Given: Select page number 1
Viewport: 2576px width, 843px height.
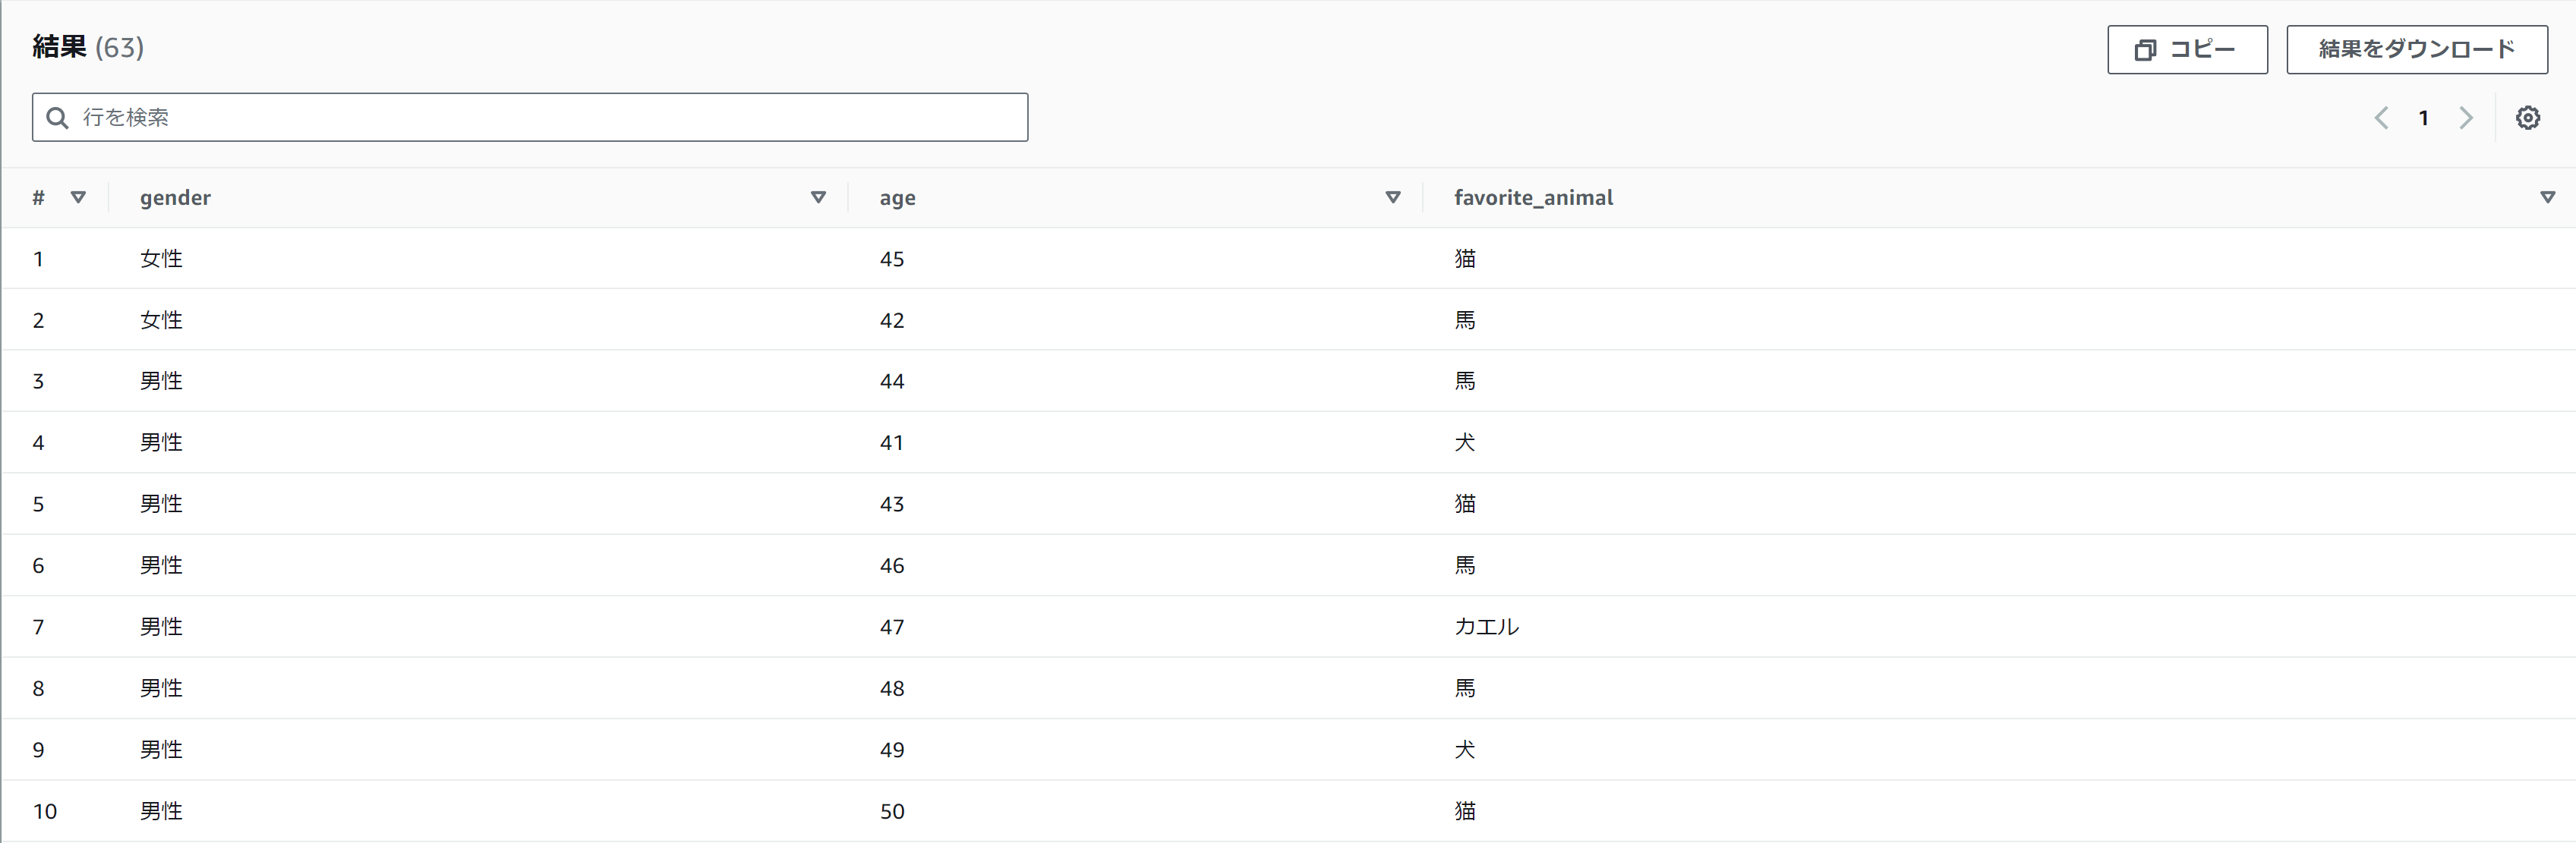Looking at the screenshot, I should click(x=2423, y=118).
